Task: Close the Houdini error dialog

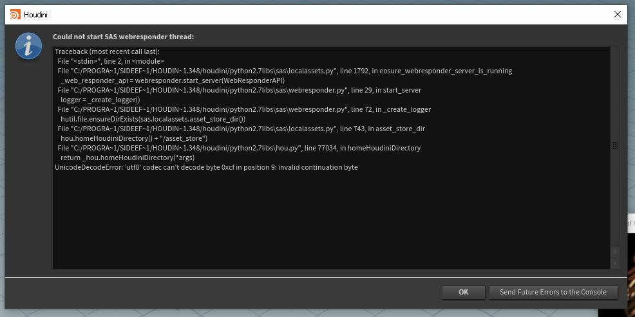Action: (618, 15)
